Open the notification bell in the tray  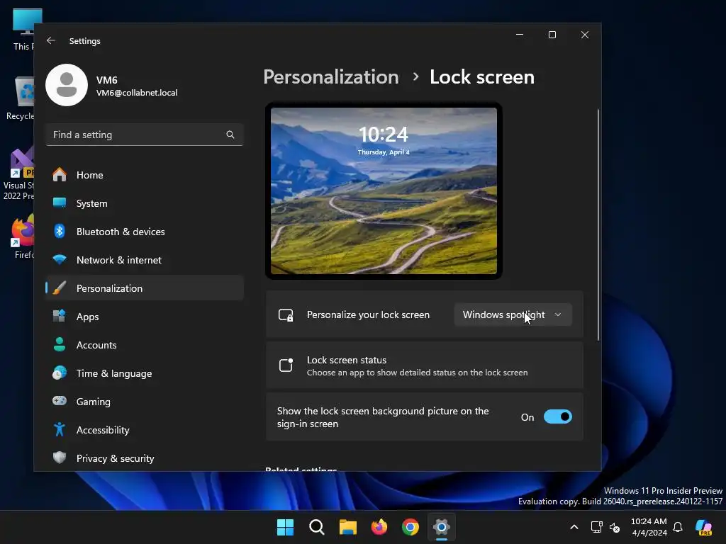pyautogui.click(x=678, y=527)
